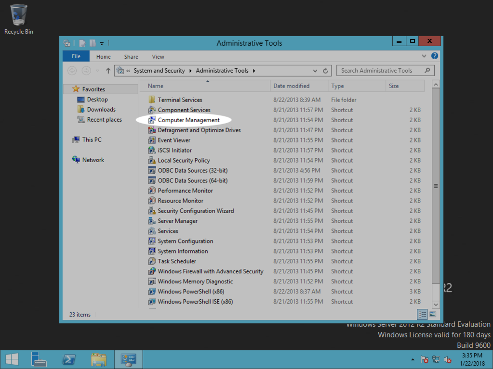Open the address bar history dropdown
Viewport: 493px width, 369px height.
point(315,71)
